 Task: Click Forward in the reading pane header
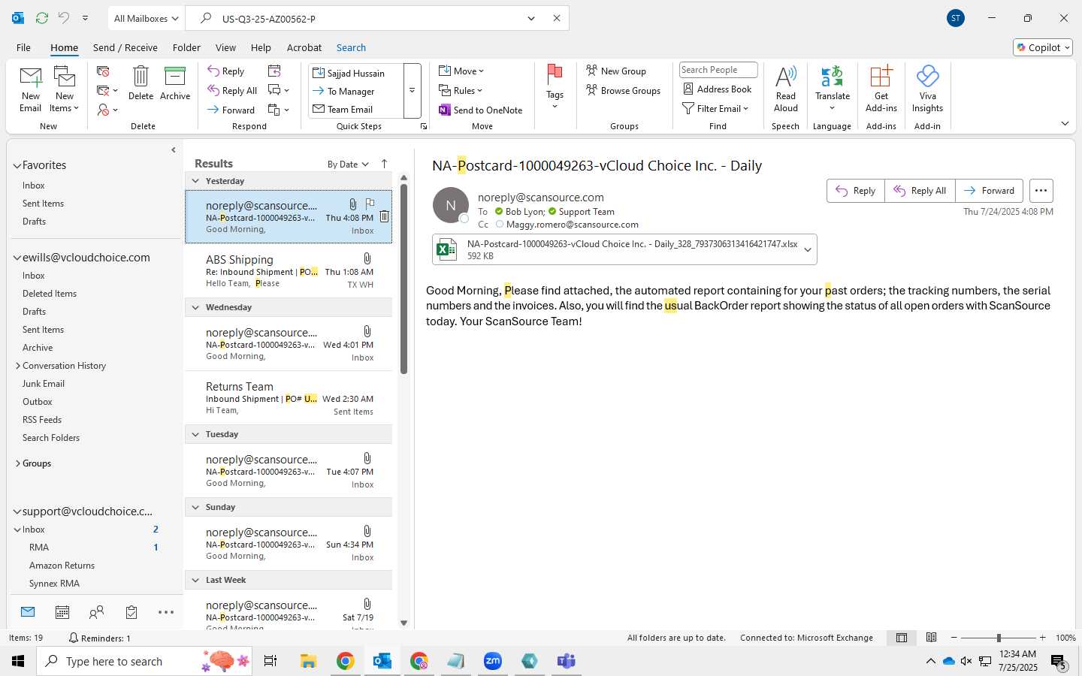pos(989,191)
